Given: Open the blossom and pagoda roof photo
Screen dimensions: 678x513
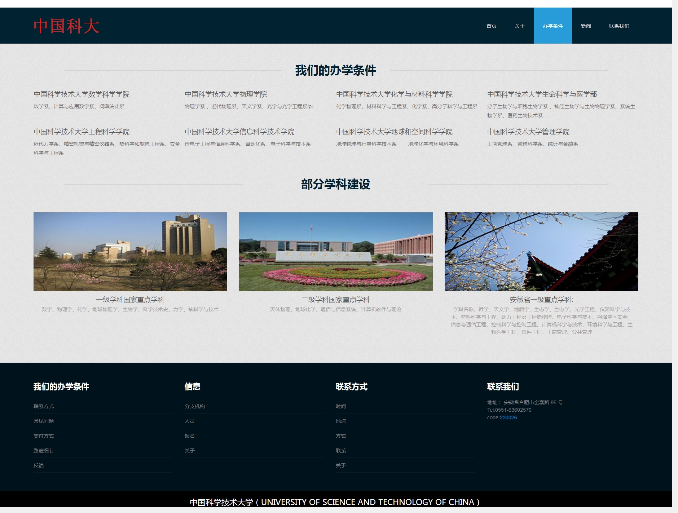Looking at the screenshot, I should pos(541,252).
